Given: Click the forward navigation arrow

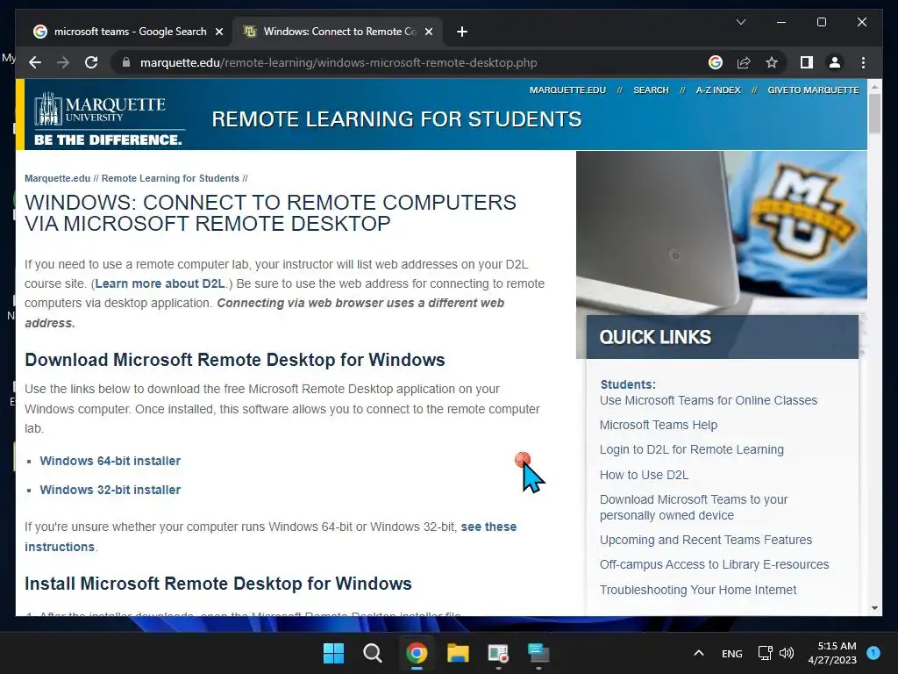Looking at the screenshot, I should (x=63, y=62).
